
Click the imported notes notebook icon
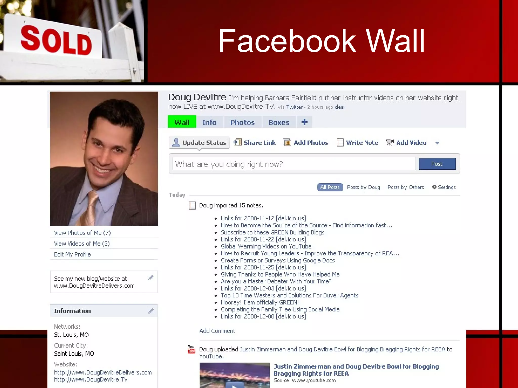click(x=192, y=205)
